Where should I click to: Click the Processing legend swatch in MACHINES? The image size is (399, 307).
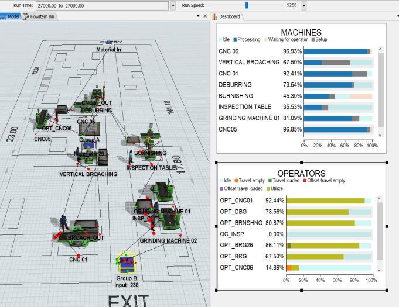(235, 40)
